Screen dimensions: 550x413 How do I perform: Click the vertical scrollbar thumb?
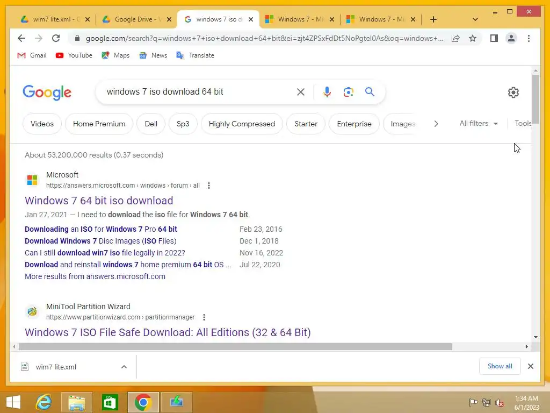click(535, 99)
